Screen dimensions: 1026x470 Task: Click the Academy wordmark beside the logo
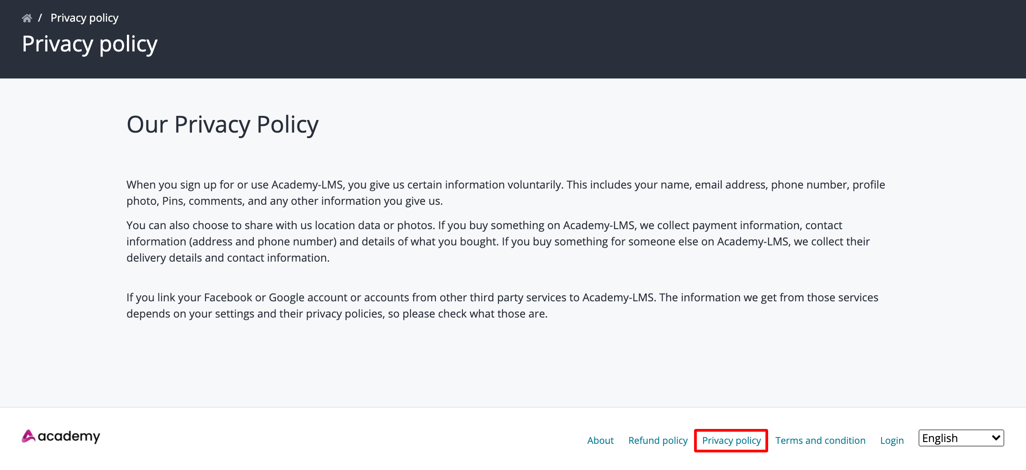point(69,437)
